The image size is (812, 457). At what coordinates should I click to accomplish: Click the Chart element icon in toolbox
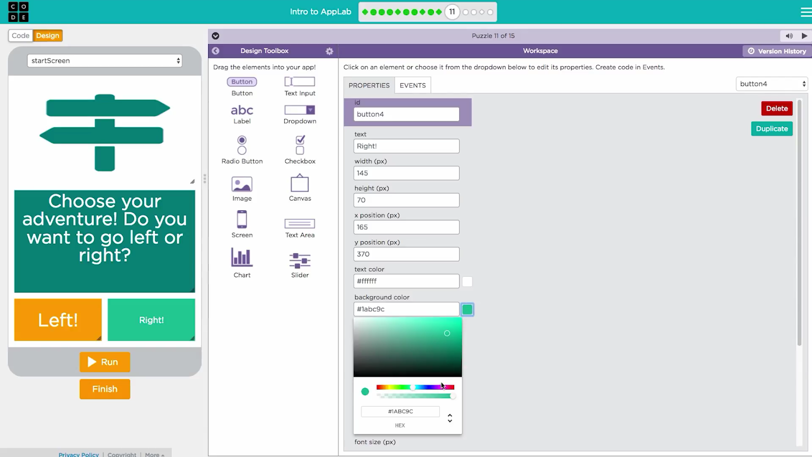click(242, 258)
